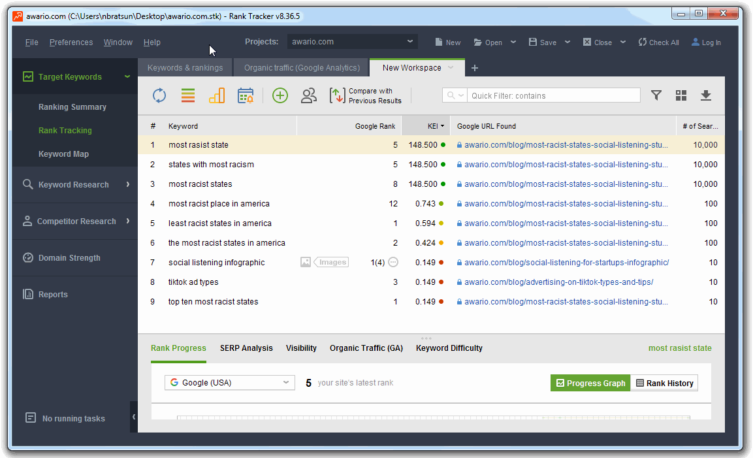
Task: Select the 'top ten most racist states' keyword
Action: [213, 302]
